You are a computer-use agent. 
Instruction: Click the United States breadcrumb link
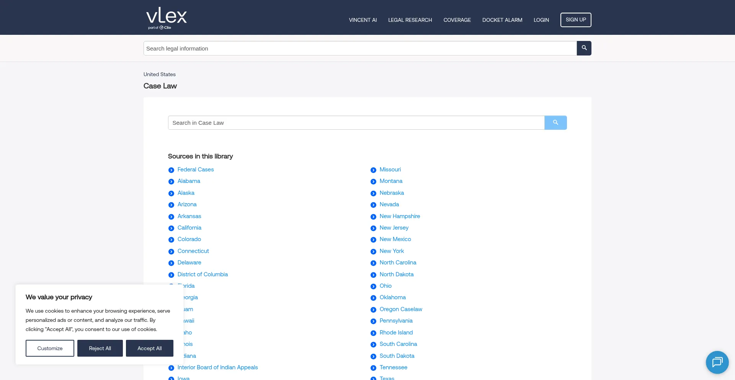[159, 74]
